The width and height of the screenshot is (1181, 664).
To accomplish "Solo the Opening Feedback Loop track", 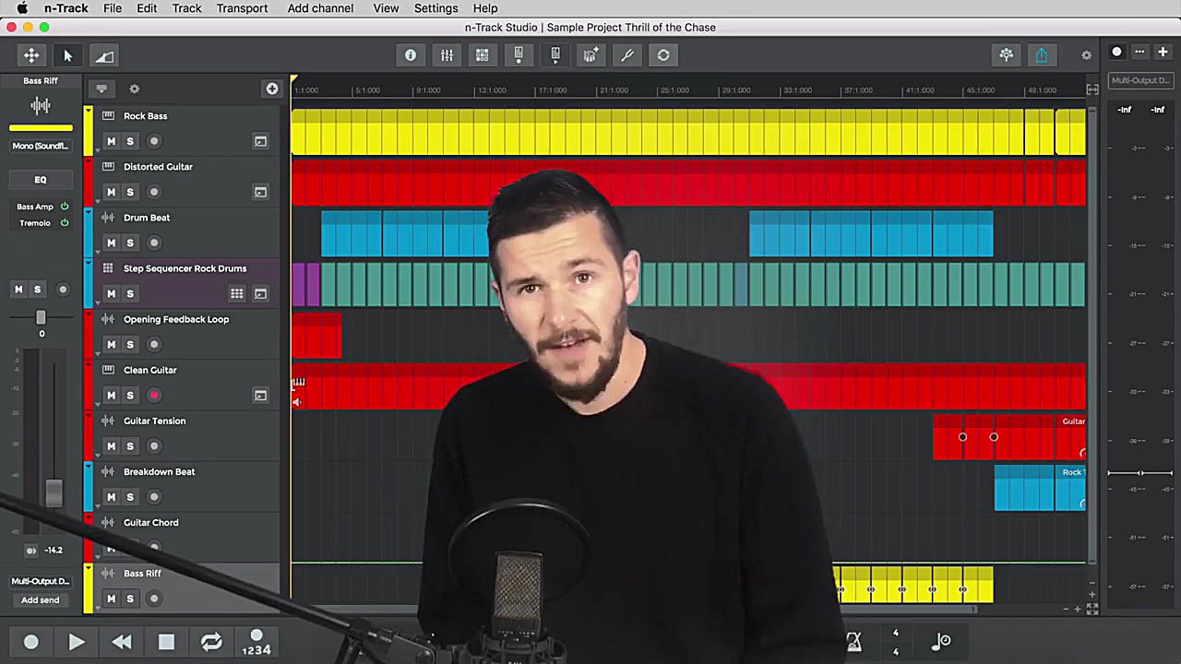I will [x=130, y=344].
